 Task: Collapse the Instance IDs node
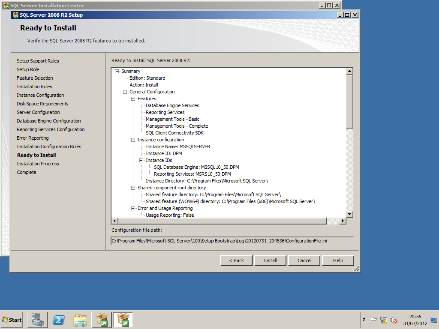(x=141, y=160)
